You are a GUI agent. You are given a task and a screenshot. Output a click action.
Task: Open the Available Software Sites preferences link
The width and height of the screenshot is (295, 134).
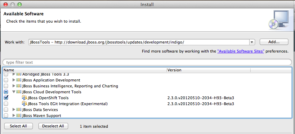click(240, 51)
